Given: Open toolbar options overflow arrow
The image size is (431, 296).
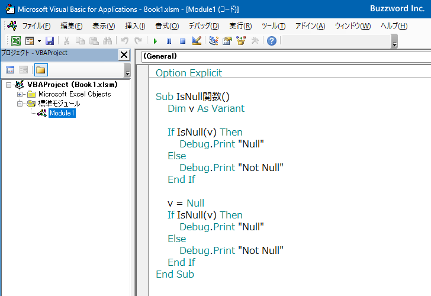Looking at the screenshot, I should 394,42.
